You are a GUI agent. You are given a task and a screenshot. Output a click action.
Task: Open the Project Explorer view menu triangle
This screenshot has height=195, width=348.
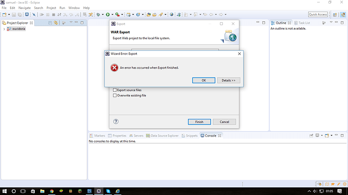(x=71, y=22)
